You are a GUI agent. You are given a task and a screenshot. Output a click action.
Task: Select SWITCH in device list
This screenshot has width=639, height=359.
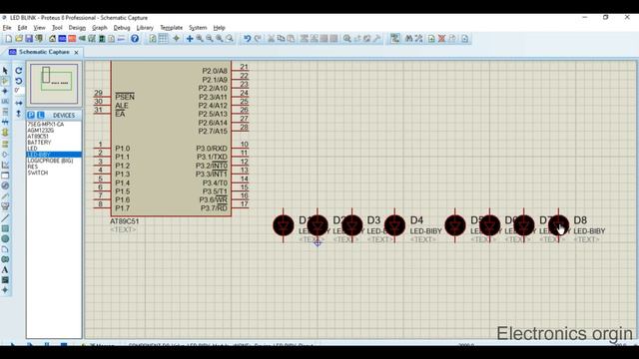pos(38,173)
